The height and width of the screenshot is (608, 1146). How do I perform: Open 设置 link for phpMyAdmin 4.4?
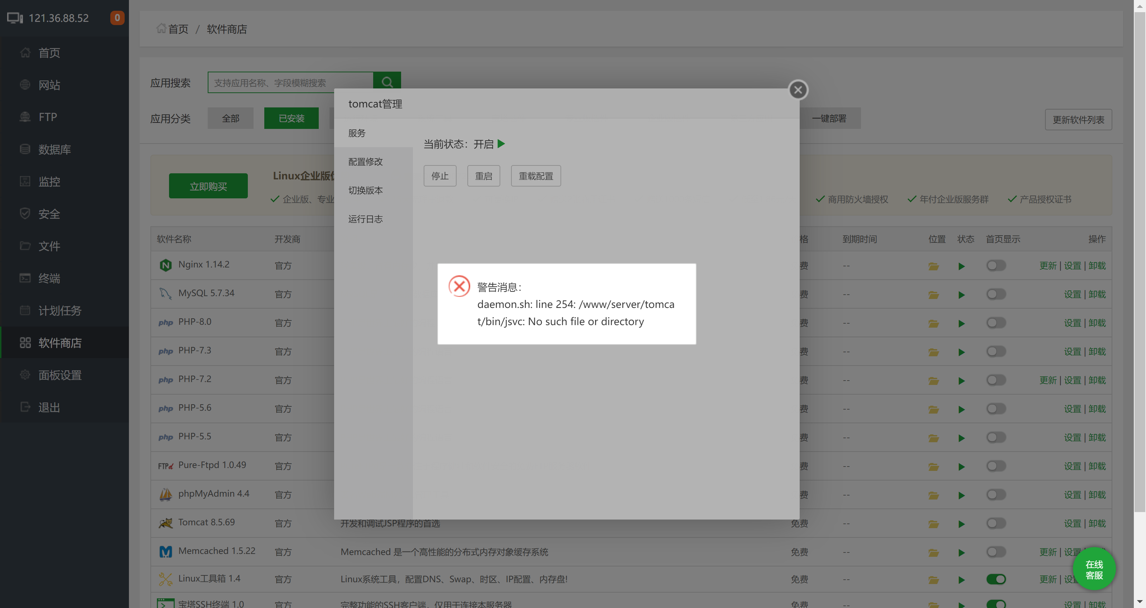tap(1072, 494)
